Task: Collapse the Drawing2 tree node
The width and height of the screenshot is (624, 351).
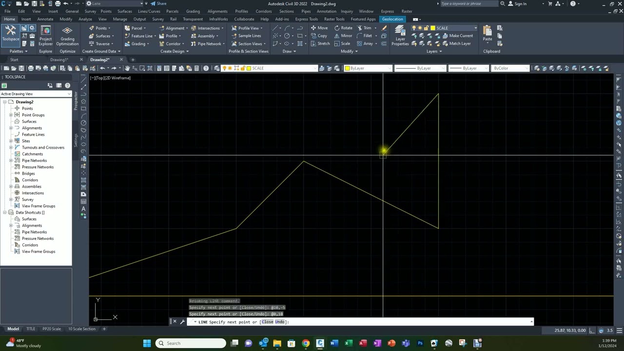Action: click(4, 102)
